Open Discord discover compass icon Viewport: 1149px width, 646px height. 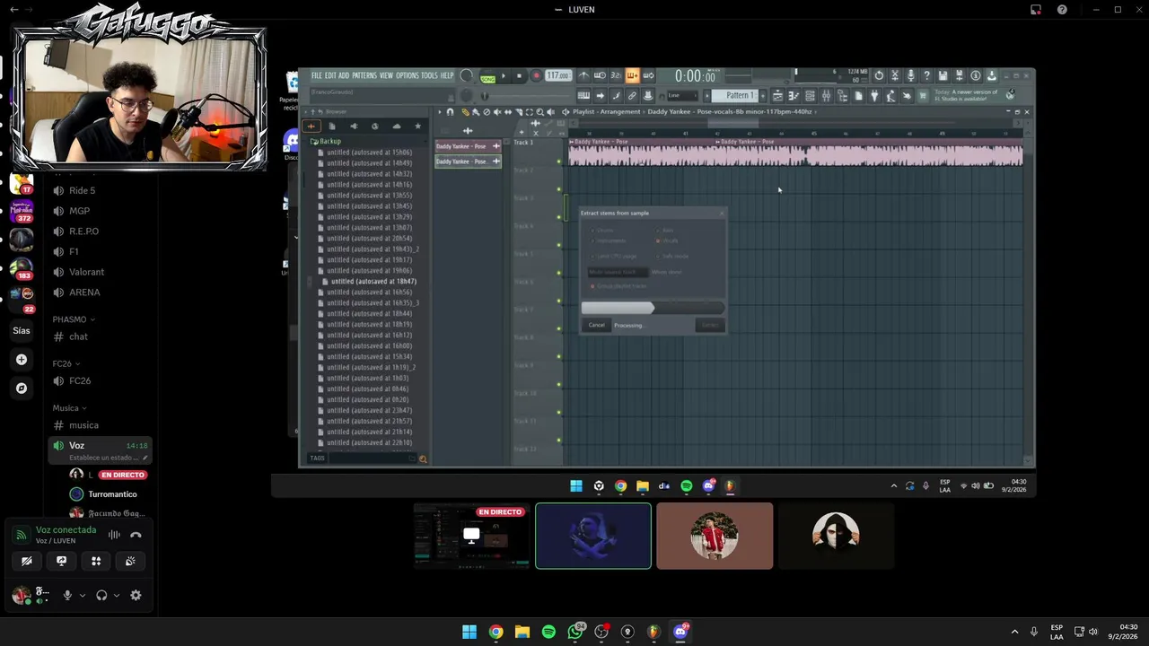22,388
